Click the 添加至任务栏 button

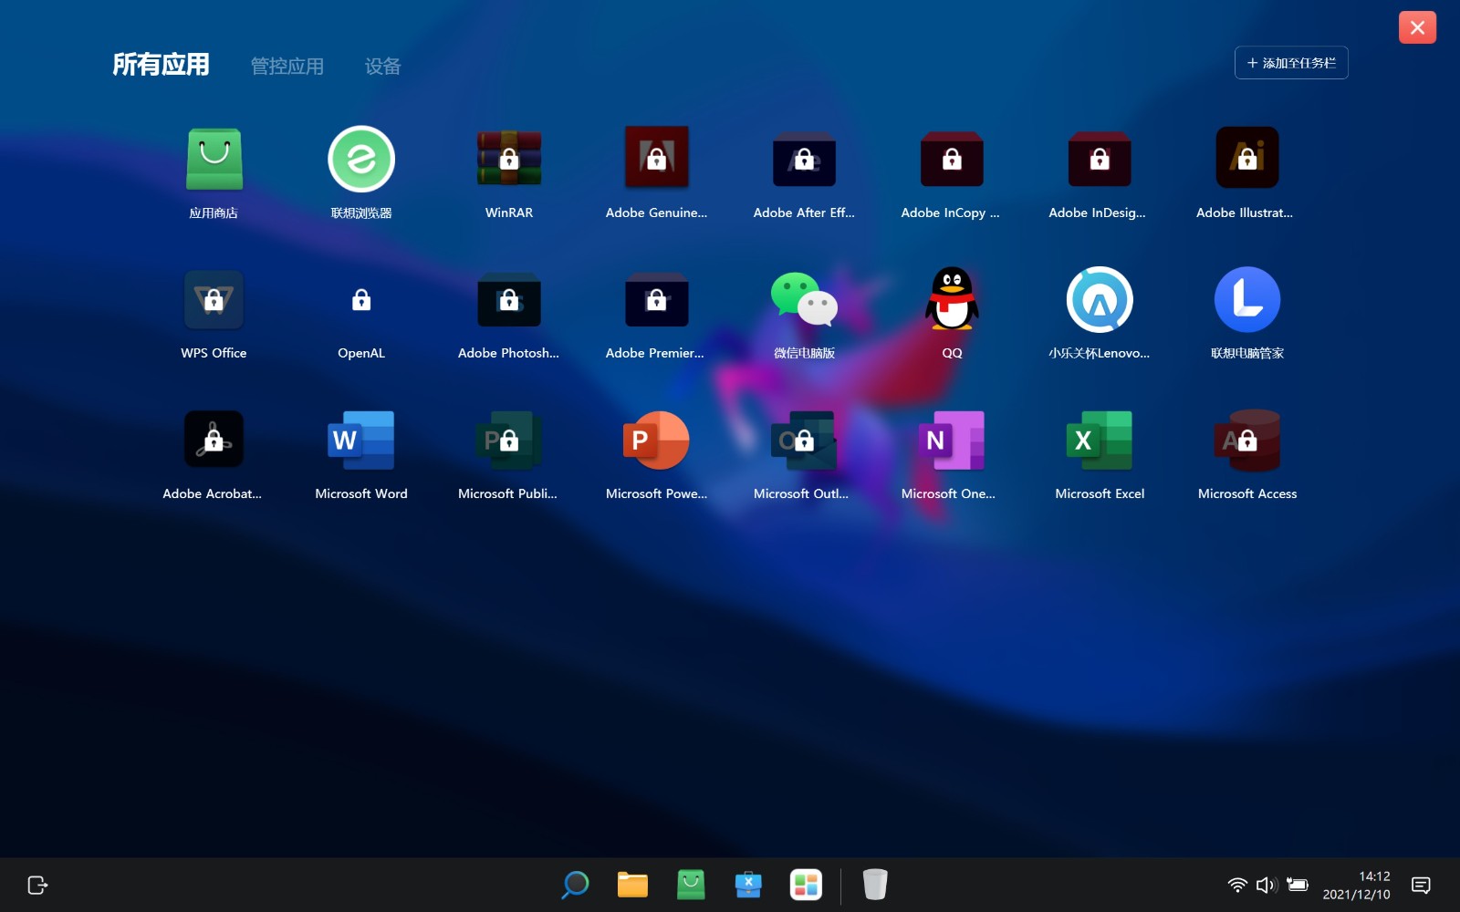[x=1291, y=63]
